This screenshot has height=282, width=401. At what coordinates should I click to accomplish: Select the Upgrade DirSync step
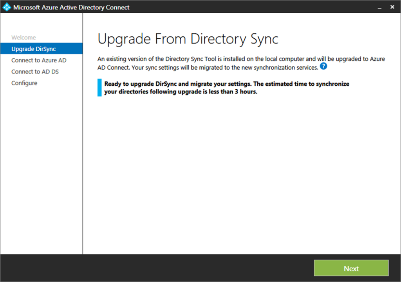(x=33, y=49)
